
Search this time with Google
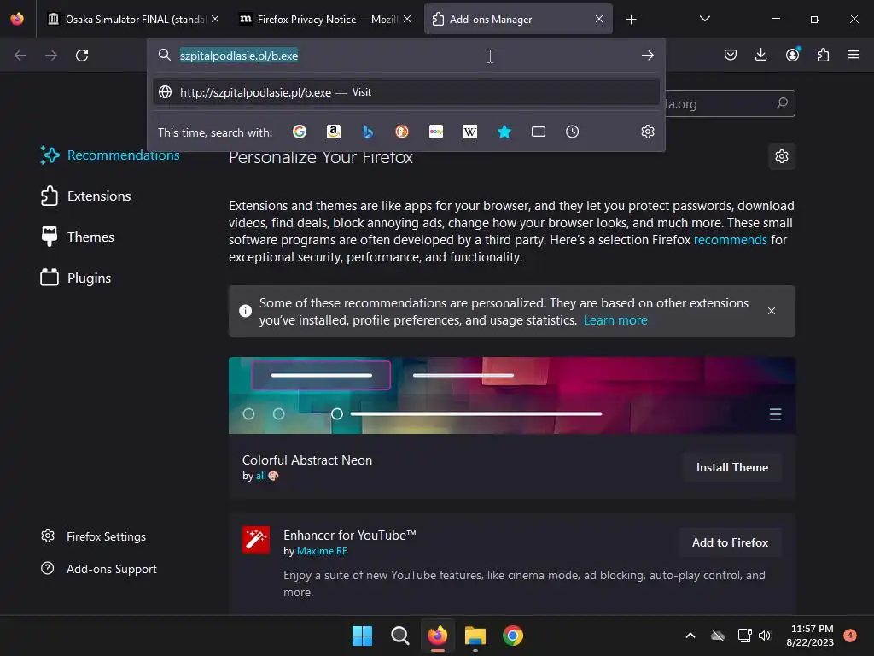click(x=300, y=132)
